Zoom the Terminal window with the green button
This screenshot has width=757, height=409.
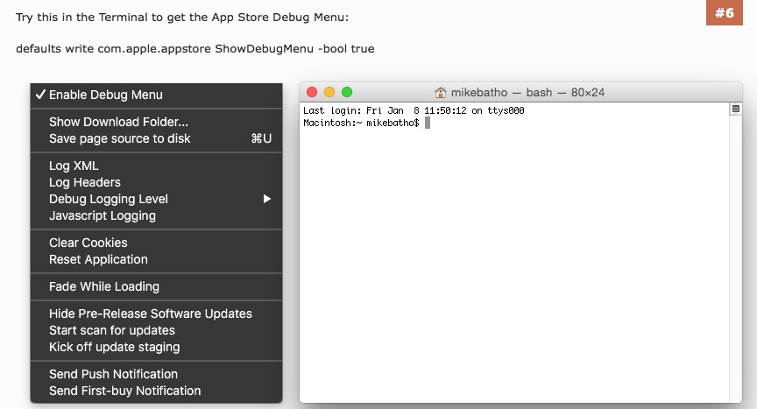347,92
